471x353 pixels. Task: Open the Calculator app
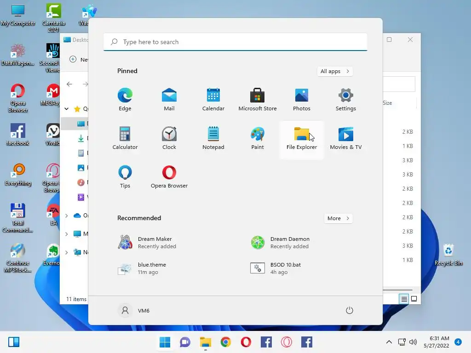click(x=125, y=138)
